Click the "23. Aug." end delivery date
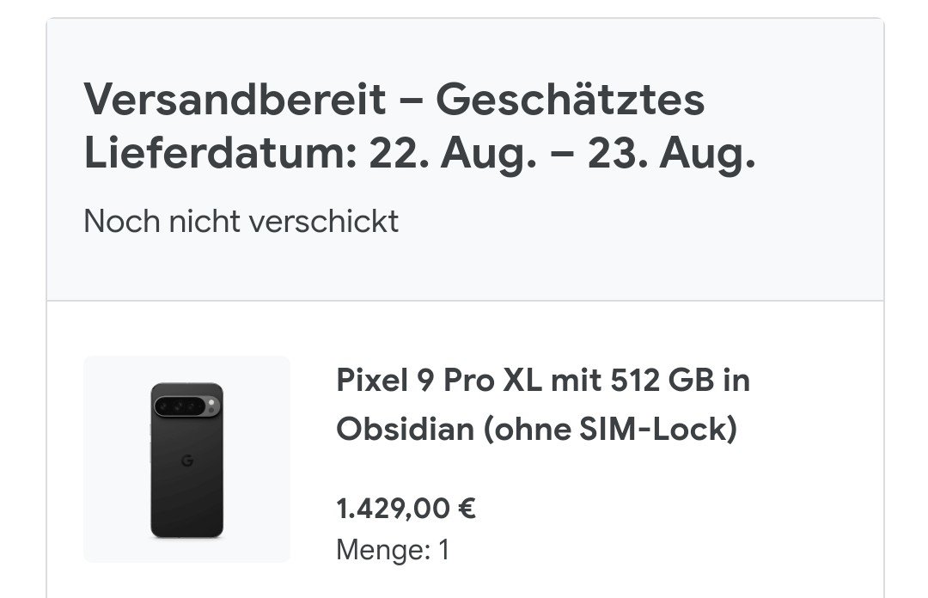 tap(671, 156)
